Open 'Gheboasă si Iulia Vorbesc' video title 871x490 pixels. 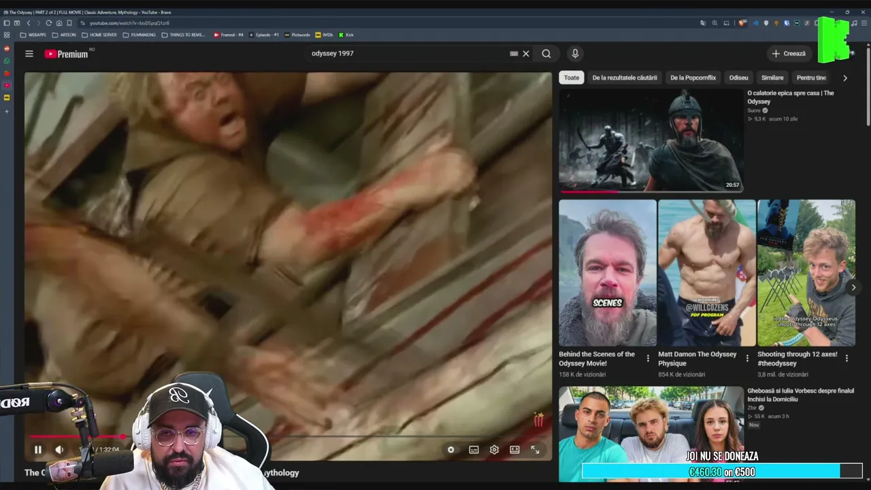tap(801, 395)
